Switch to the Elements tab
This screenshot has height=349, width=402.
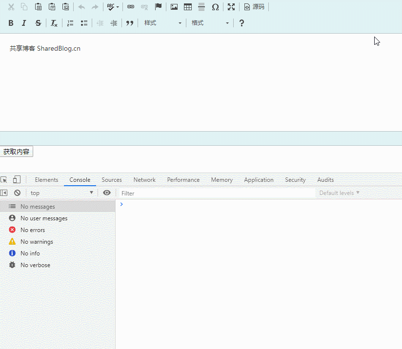tap(47, 180)
